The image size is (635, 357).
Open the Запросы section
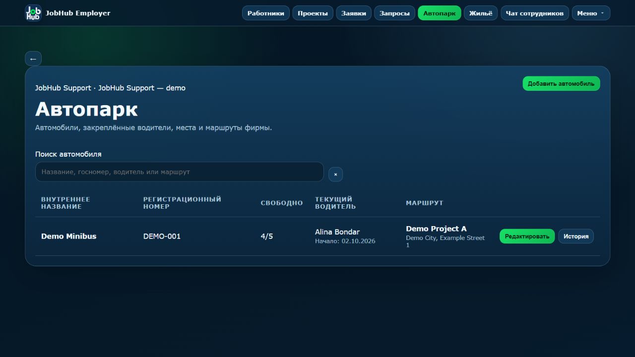(x=395, y=13)
